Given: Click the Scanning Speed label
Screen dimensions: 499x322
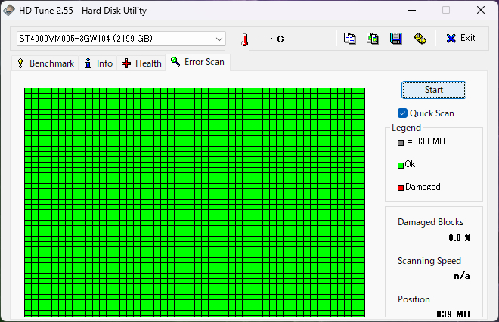Looking at the screenshot, I should 429,261.
